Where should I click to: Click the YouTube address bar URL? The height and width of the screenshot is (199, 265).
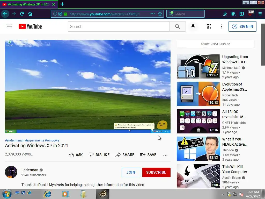pos(105,14)
